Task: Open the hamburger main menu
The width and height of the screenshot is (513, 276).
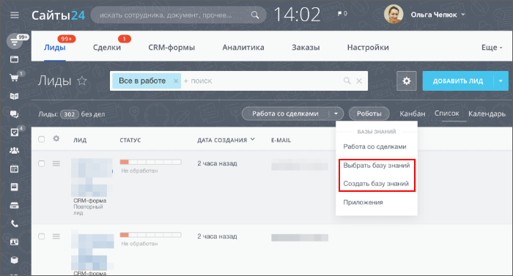Action: (15, 15)
